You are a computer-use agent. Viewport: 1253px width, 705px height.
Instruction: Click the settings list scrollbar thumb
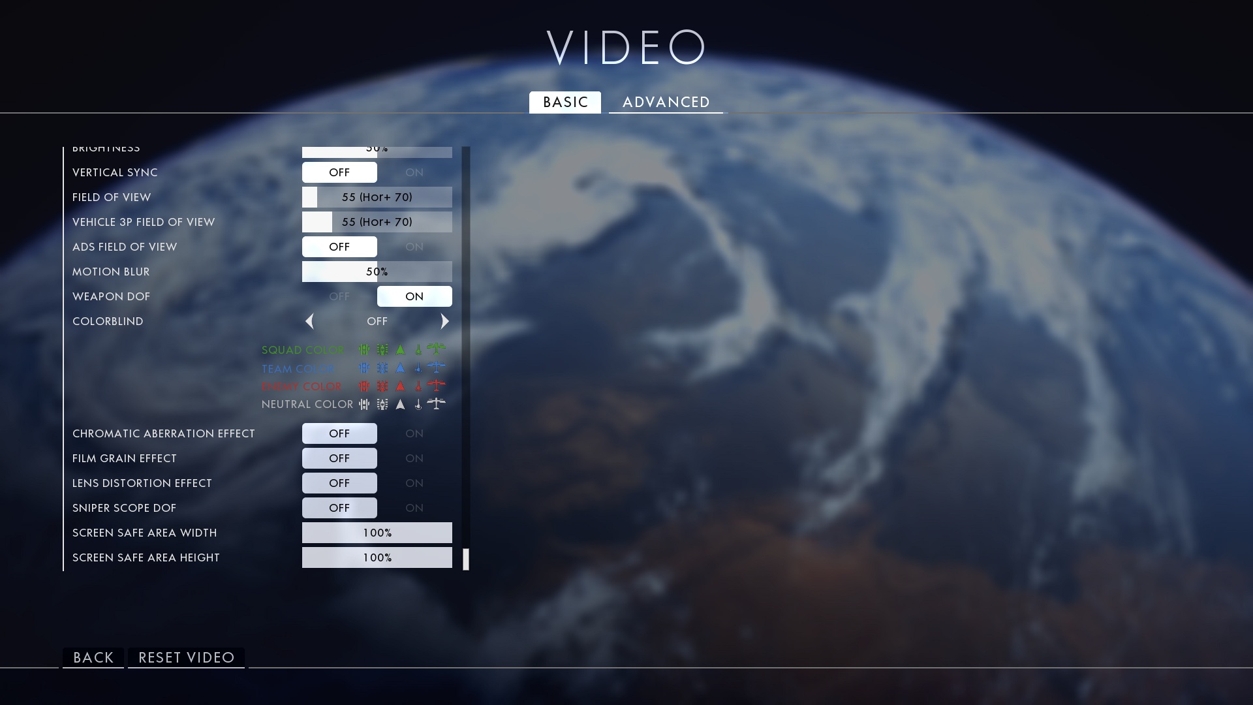[466, 559]
